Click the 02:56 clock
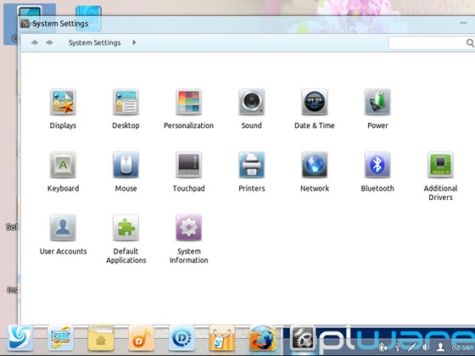475x356 pixels. click(x=462, y=348)
